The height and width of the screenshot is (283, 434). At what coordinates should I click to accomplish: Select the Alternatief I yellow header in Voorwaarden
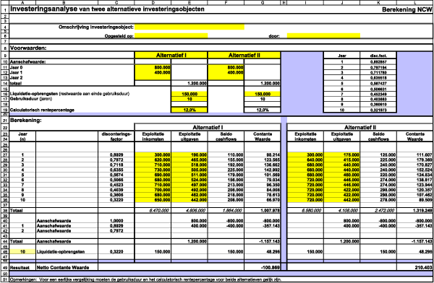coord(171,56)
